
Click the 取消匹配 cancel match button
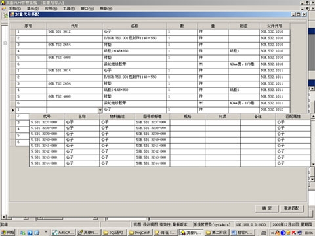pos(291,208)
